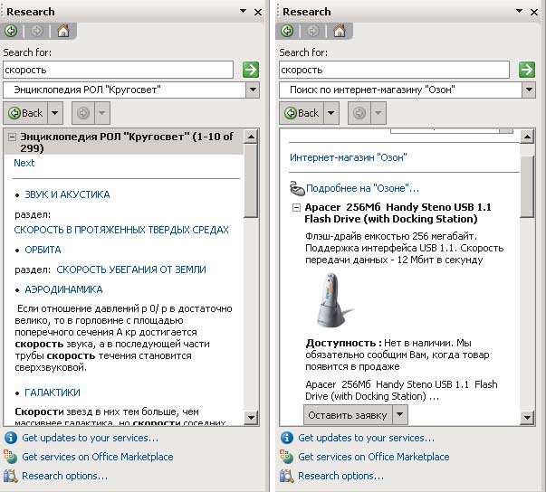Click scrollbar thumb in left results list
This screenshot has height=492, width=546.
251,181
